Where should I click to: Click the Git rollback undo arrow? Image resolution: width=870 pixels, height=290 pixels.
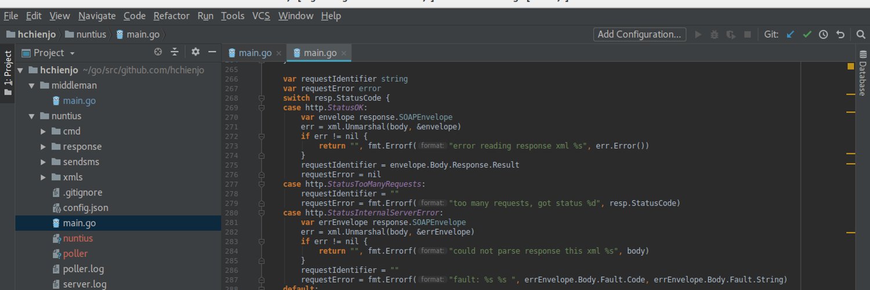840,34
